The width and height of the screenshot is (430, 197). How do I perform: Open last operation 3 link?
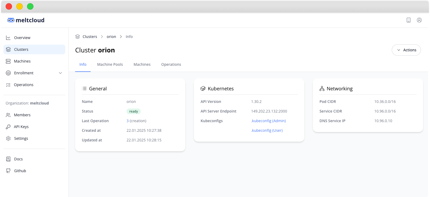tap(128, 121)
